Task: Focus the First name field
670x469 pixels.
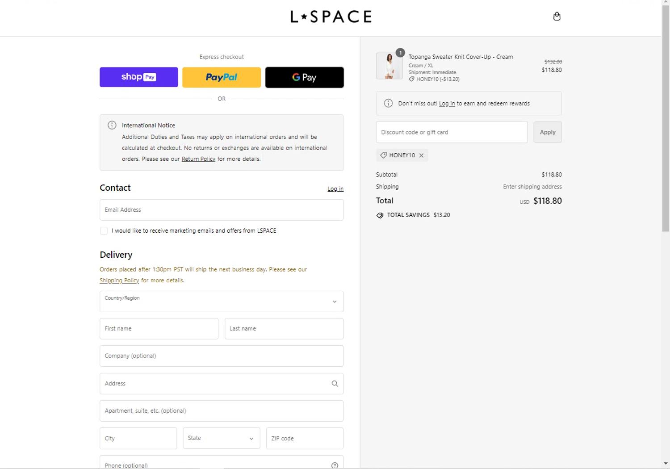Action: pos(159,329)
